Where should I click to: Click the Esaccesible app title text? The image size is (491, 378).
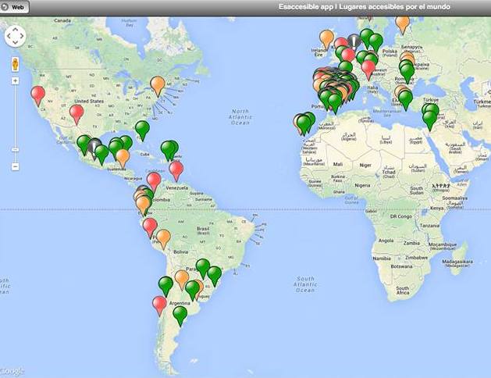[365, 6]
